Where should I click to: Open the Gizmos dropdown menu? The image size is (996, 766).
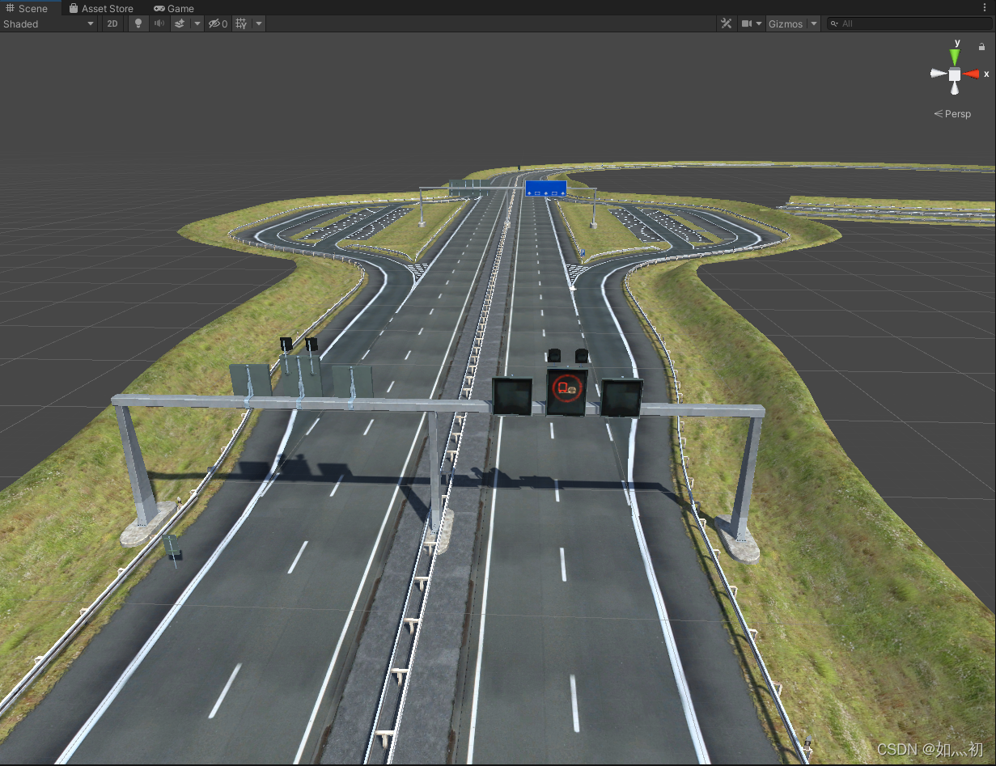(814, 23)
